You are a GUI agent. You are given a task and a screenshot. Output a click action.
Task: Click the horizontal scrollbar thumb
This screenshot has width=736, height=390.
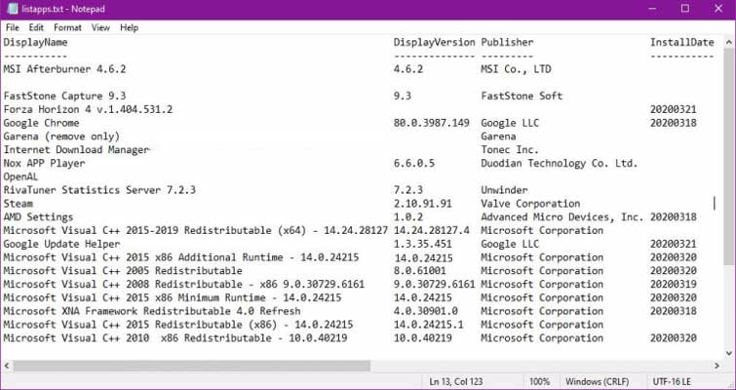[x=191, y=365]
